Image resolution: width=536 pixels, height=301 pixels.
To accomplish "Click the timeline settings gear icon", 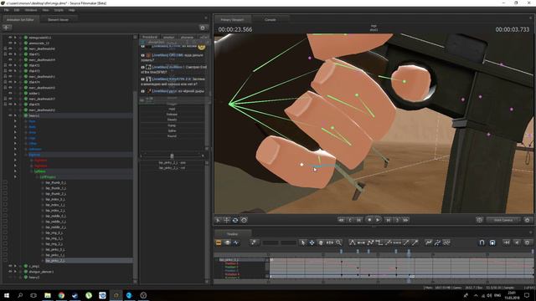I will coord(527,242).
